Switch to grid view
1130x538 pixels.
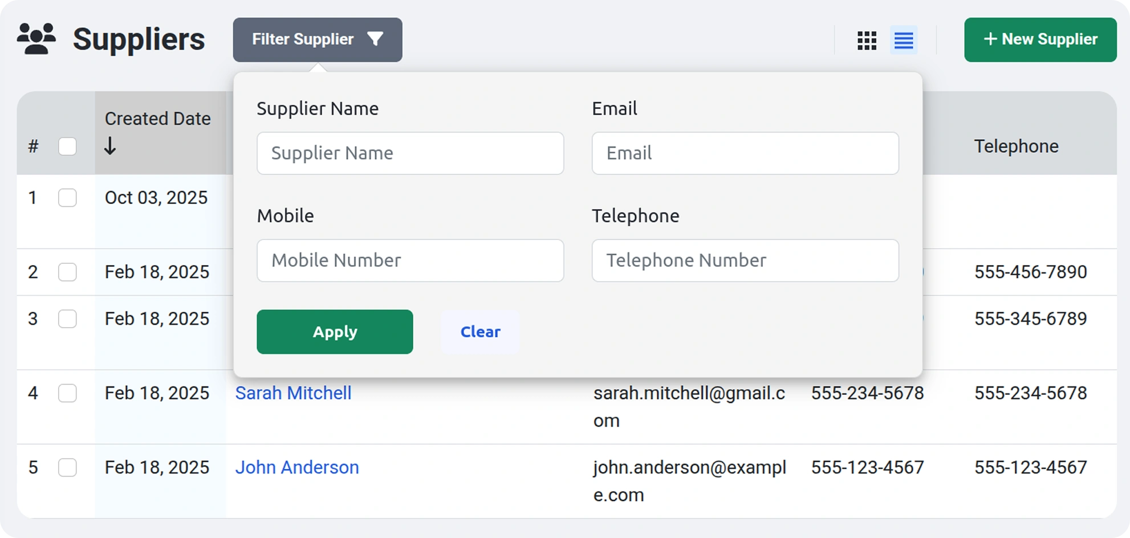tap(867, 40)
